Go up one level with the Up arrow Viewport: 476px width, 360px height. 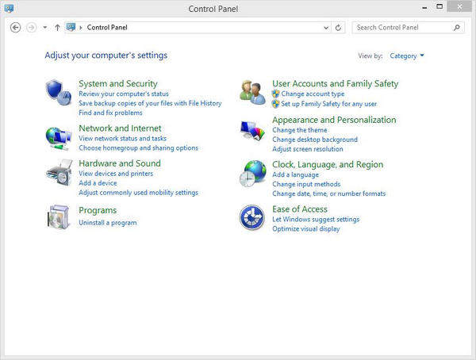(x=57, y=28)
